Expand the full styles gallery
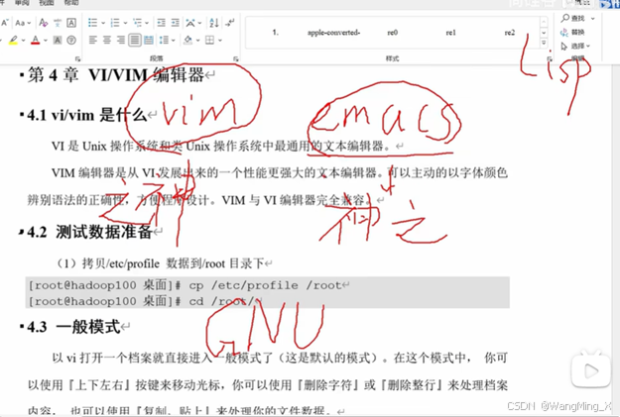The width and height of the screenshot is (620, 417). pyautogui.click(x=544, y=43)
